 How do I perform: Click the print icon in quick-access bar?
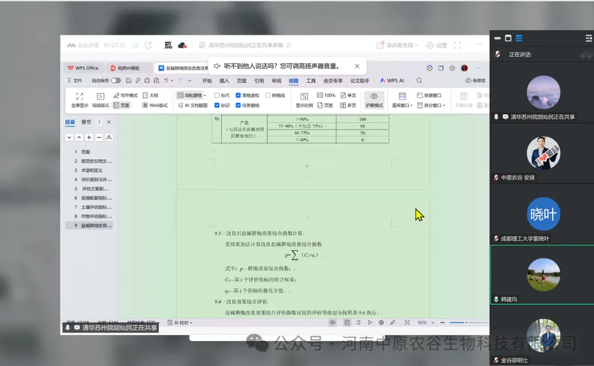pos(147,80)
